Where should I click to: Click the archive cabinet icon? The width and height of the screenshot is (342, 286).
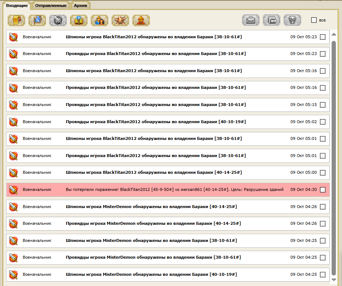point(271,20)
